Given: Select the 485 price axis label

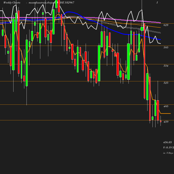Looking at the screenshot, I should pos(166,106).
